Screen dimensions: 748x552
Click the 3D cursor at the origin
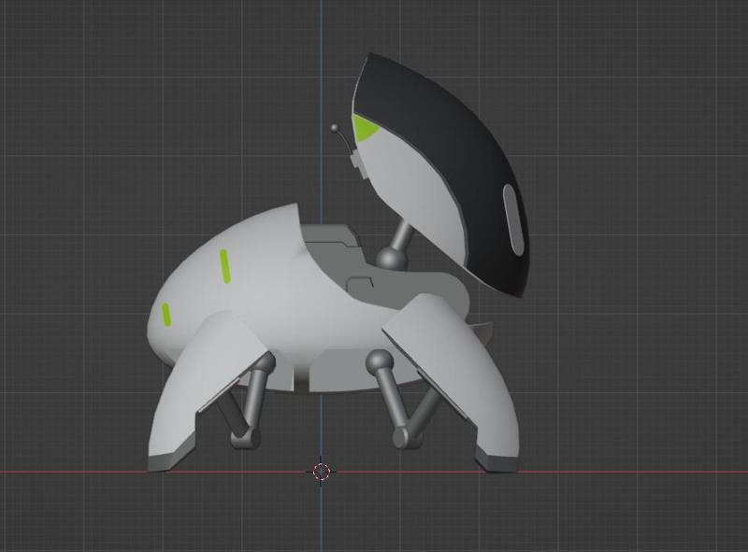point(322,471)
